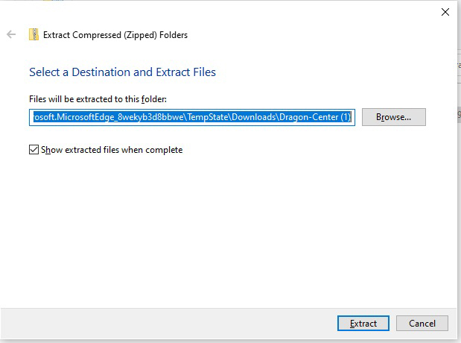Screen dimensions: 461x343
Task: Open the Browse folder picker
Action: 393,117
